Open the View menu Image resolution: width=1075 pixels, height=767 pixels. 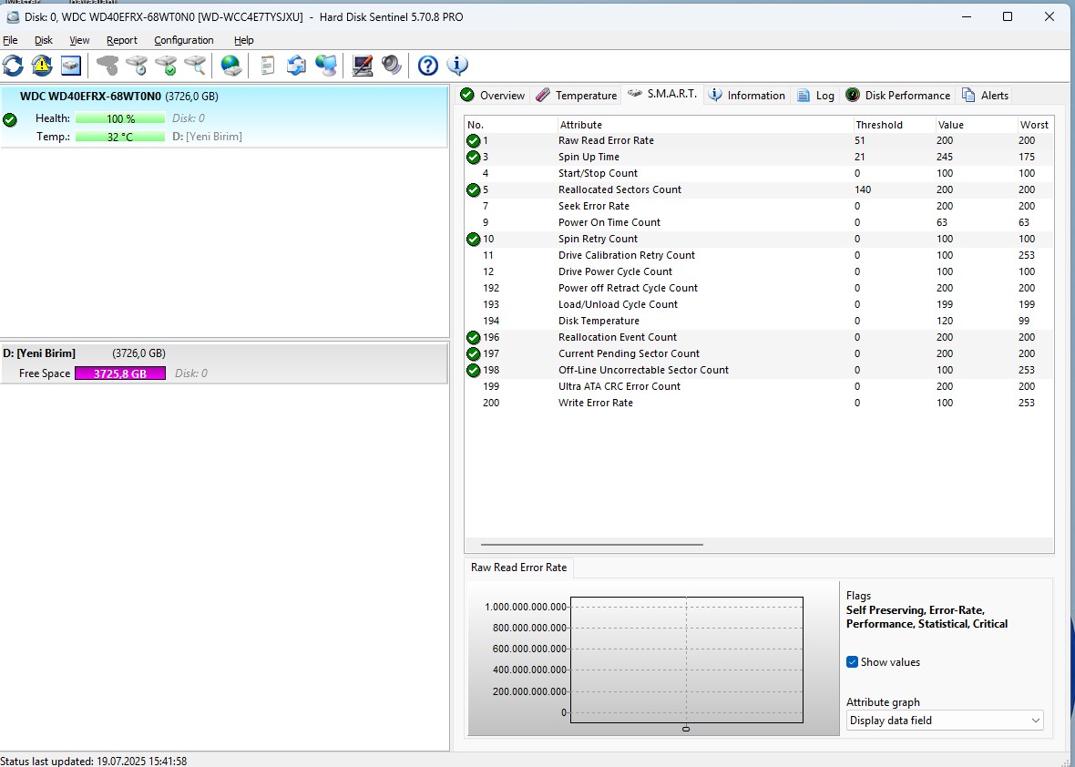[79, 40]
